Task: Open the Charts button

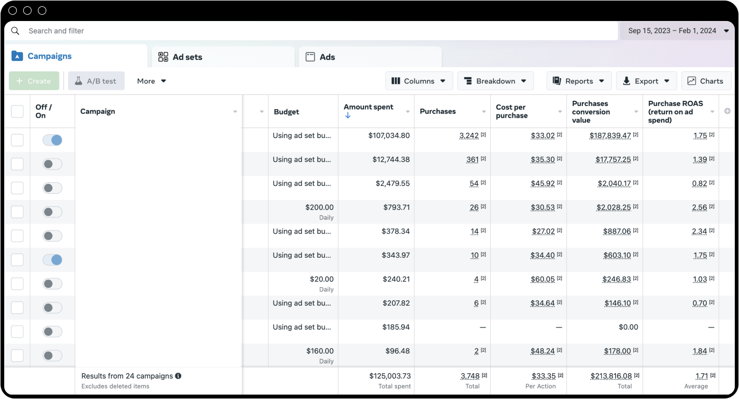Action: click(x=706, y=81)
